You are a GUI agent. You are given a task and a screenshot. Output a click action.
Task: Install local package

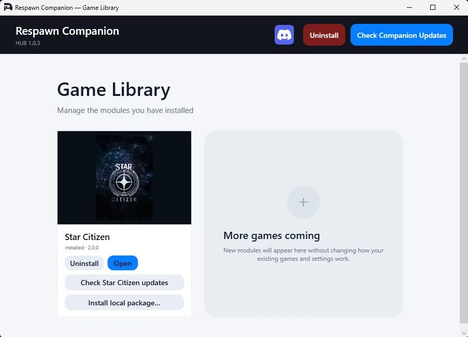(124, 303)
